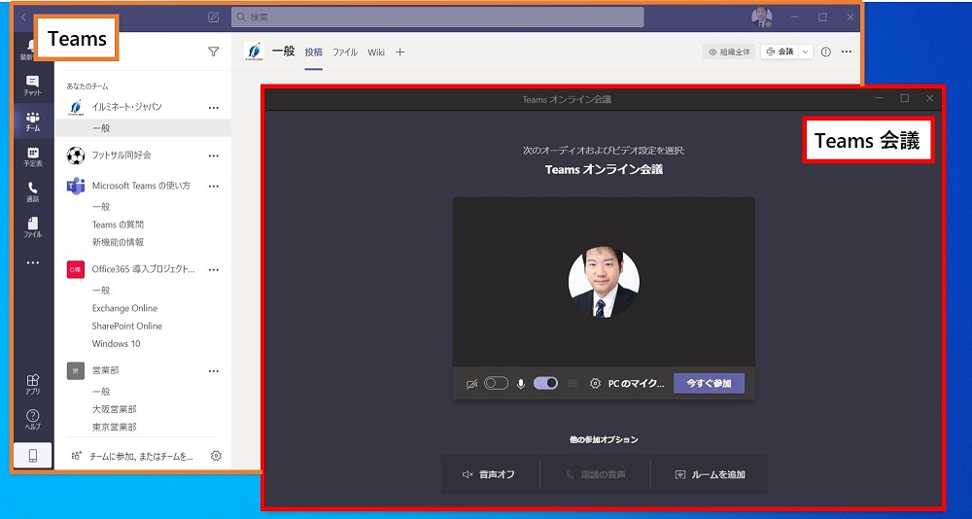Click PC のマイク... audio device label
Viewport: 972px width, 519px height.
coord(636,383)
